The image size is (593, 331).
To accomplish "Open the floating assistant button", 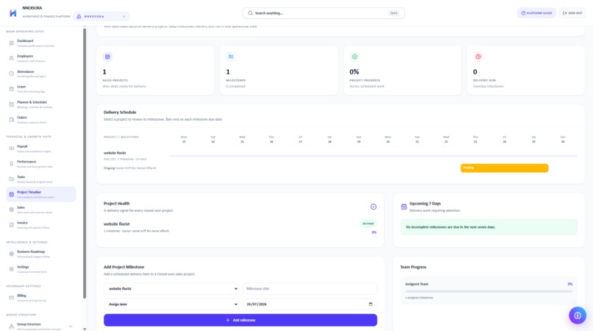I will pyautogui.click(x=578, y=316).
